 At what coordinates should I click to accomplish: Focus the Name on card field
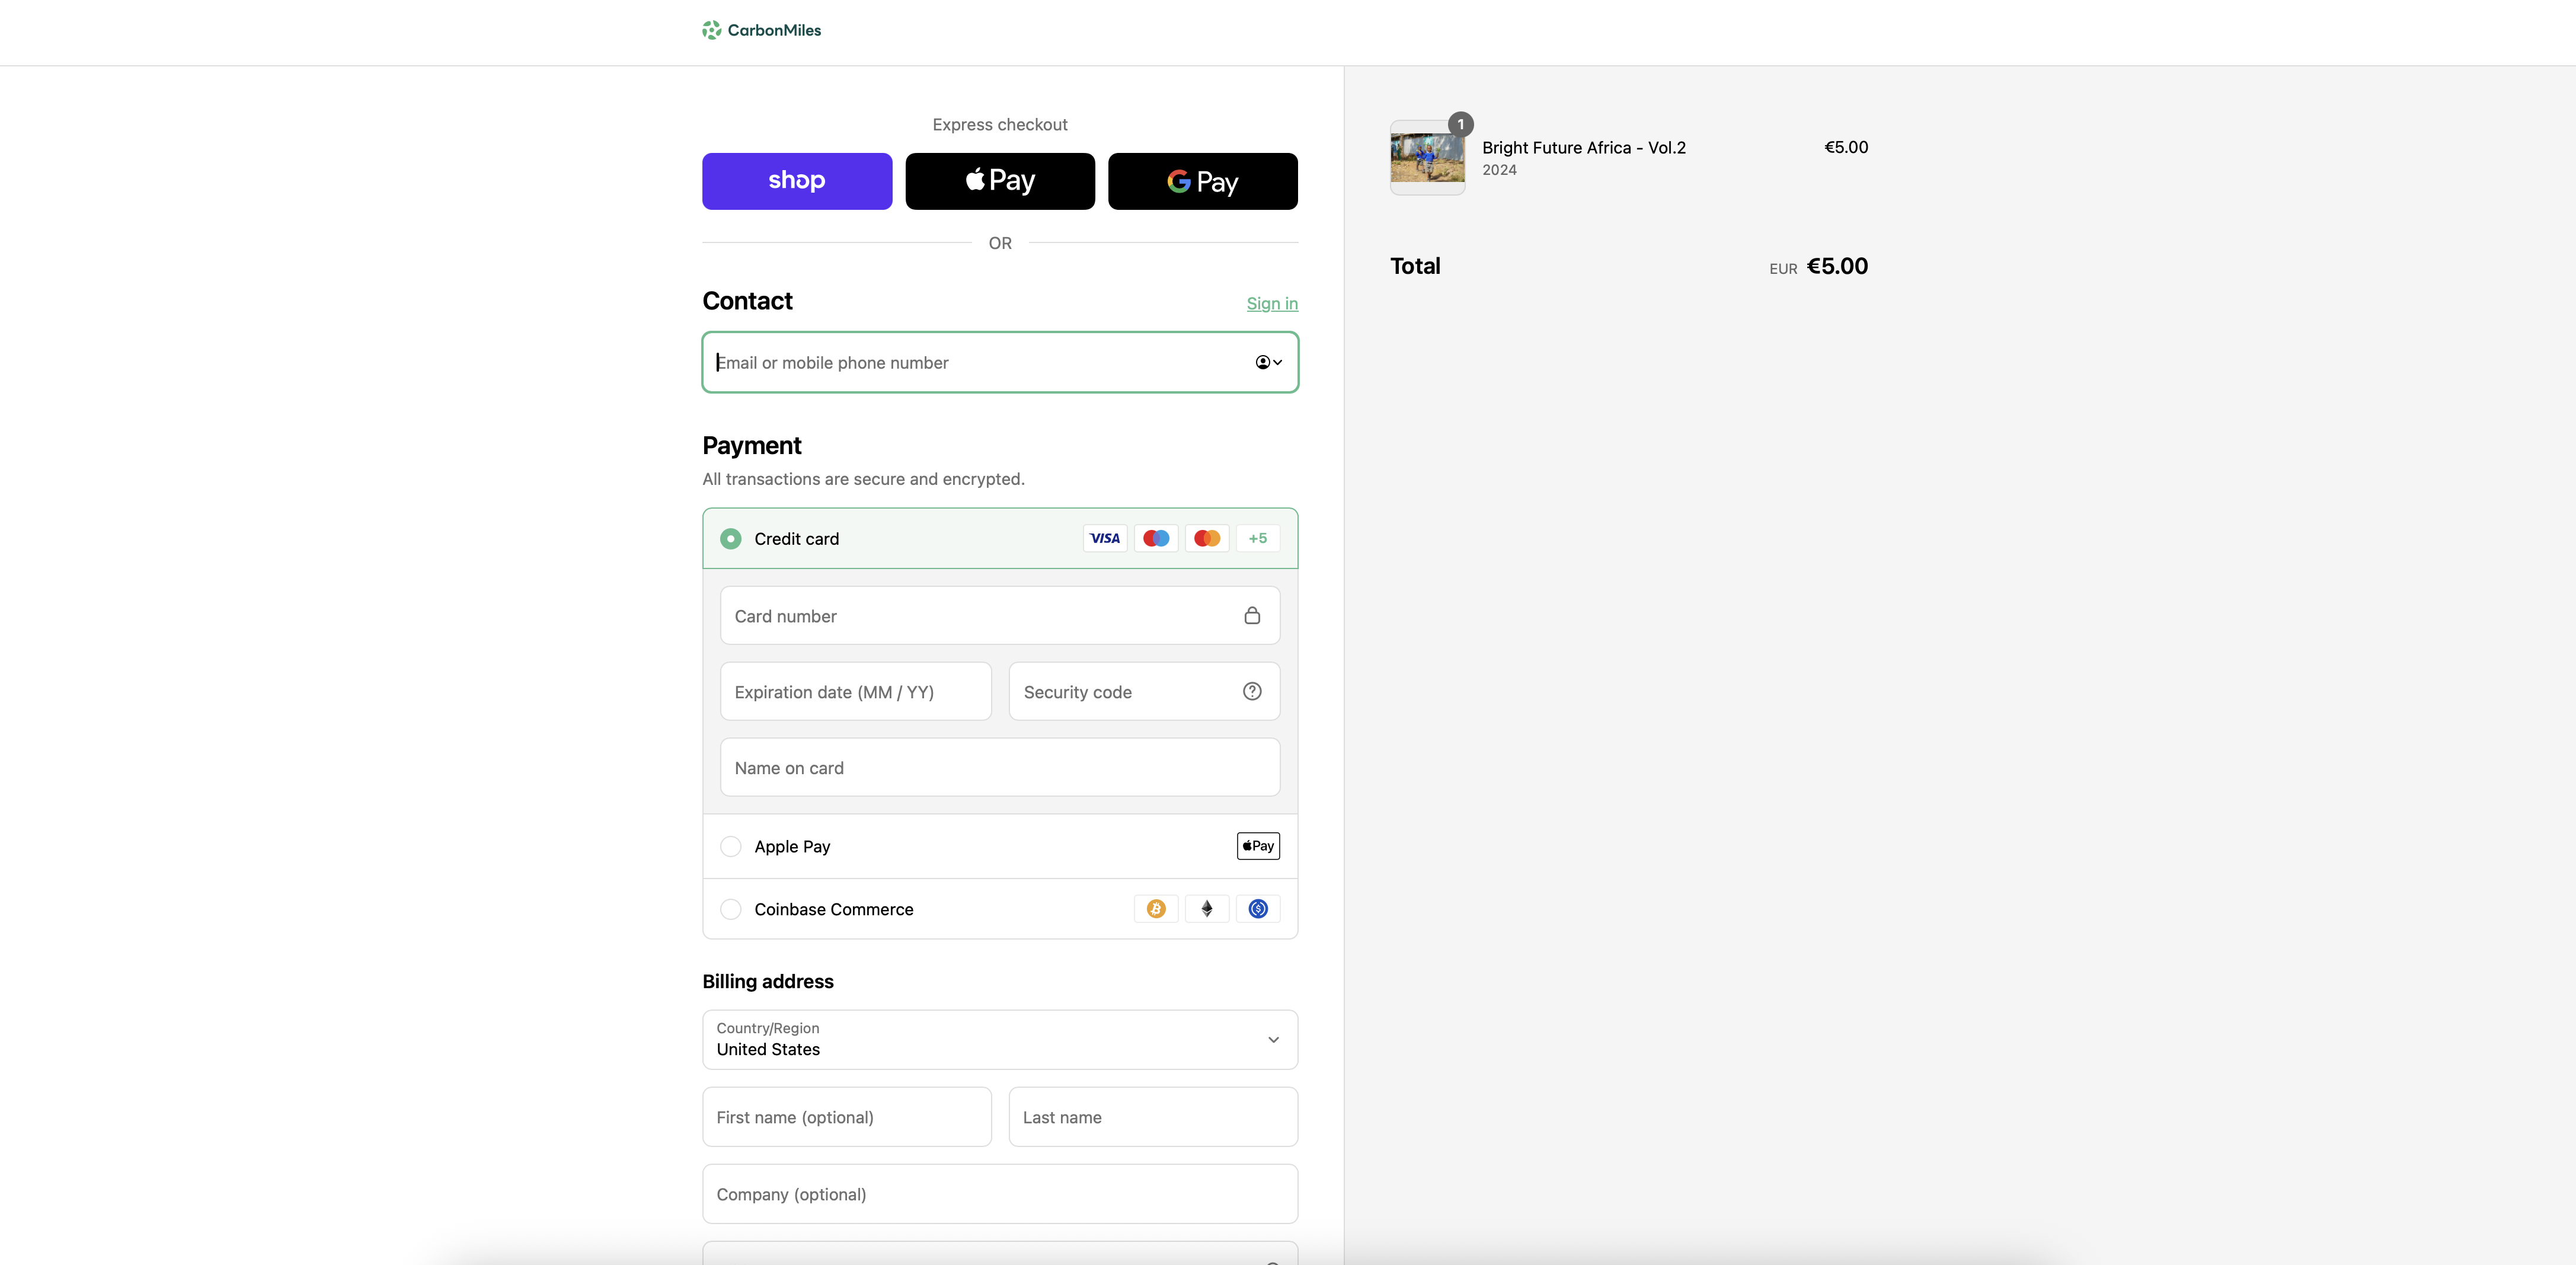point(999,767)
